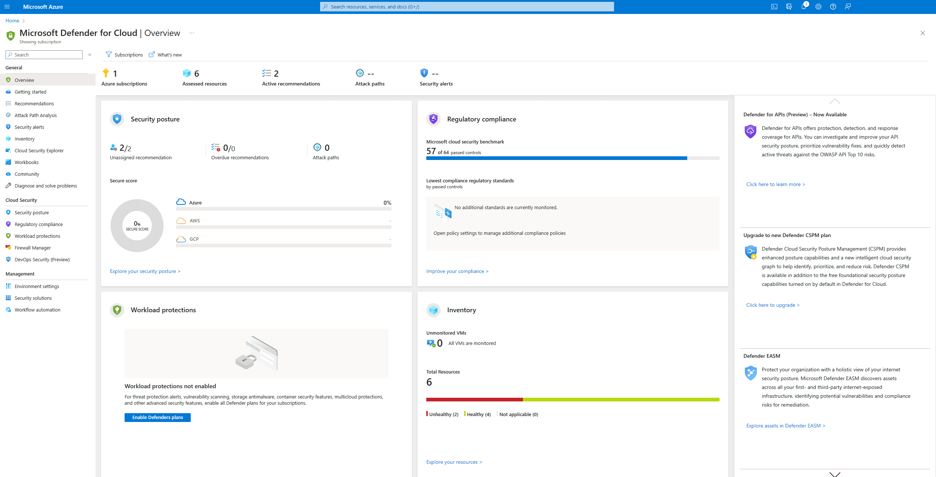Focus the top resources search field
The image size is (936, 477).
467,7
